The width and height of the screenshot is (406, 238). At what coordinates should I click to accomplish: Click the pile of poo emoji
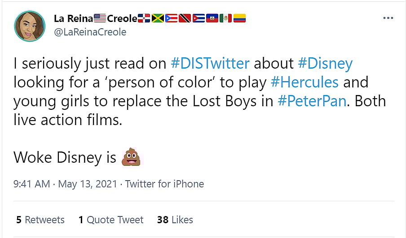tap(131, 157)
